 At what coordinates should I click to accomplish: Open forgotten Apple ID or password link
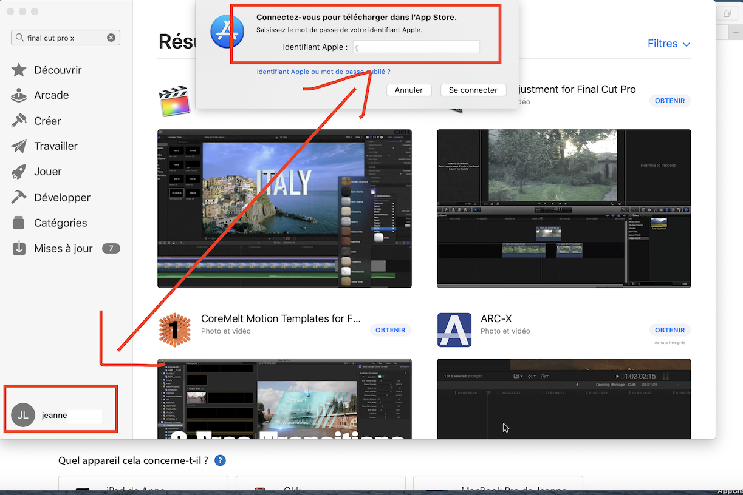323,72
